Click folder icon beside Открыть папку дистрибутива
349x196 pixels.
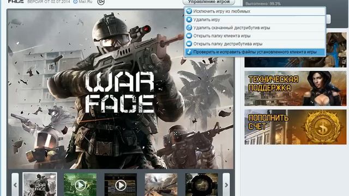(x=189, y=44)
